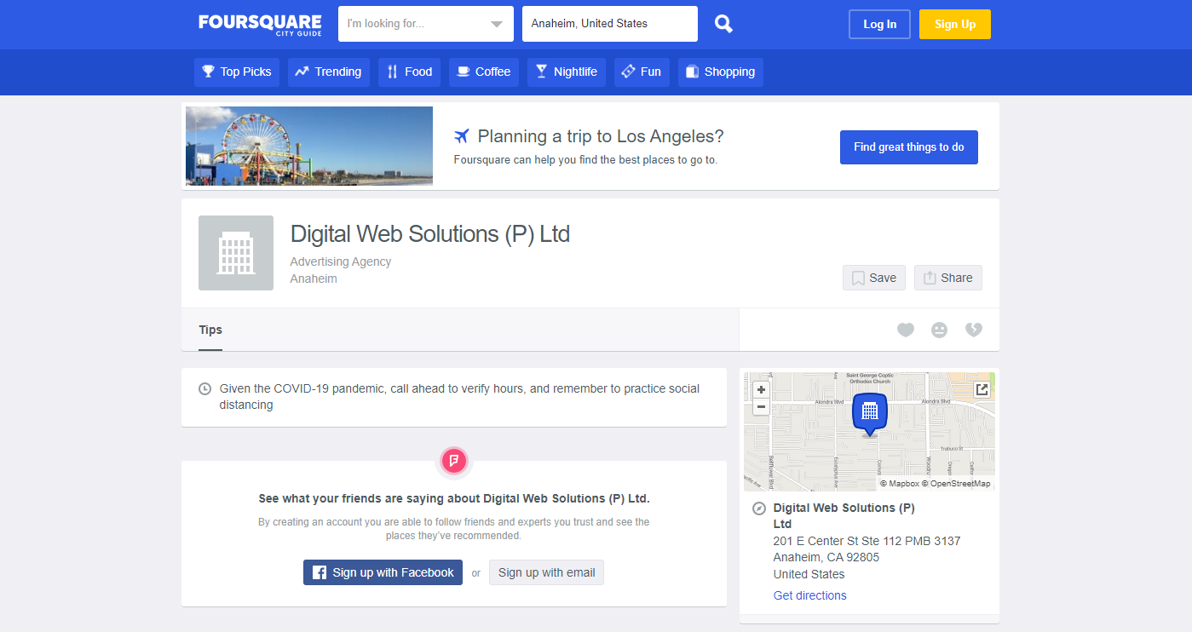Click the heart like icon

point(906,330)
